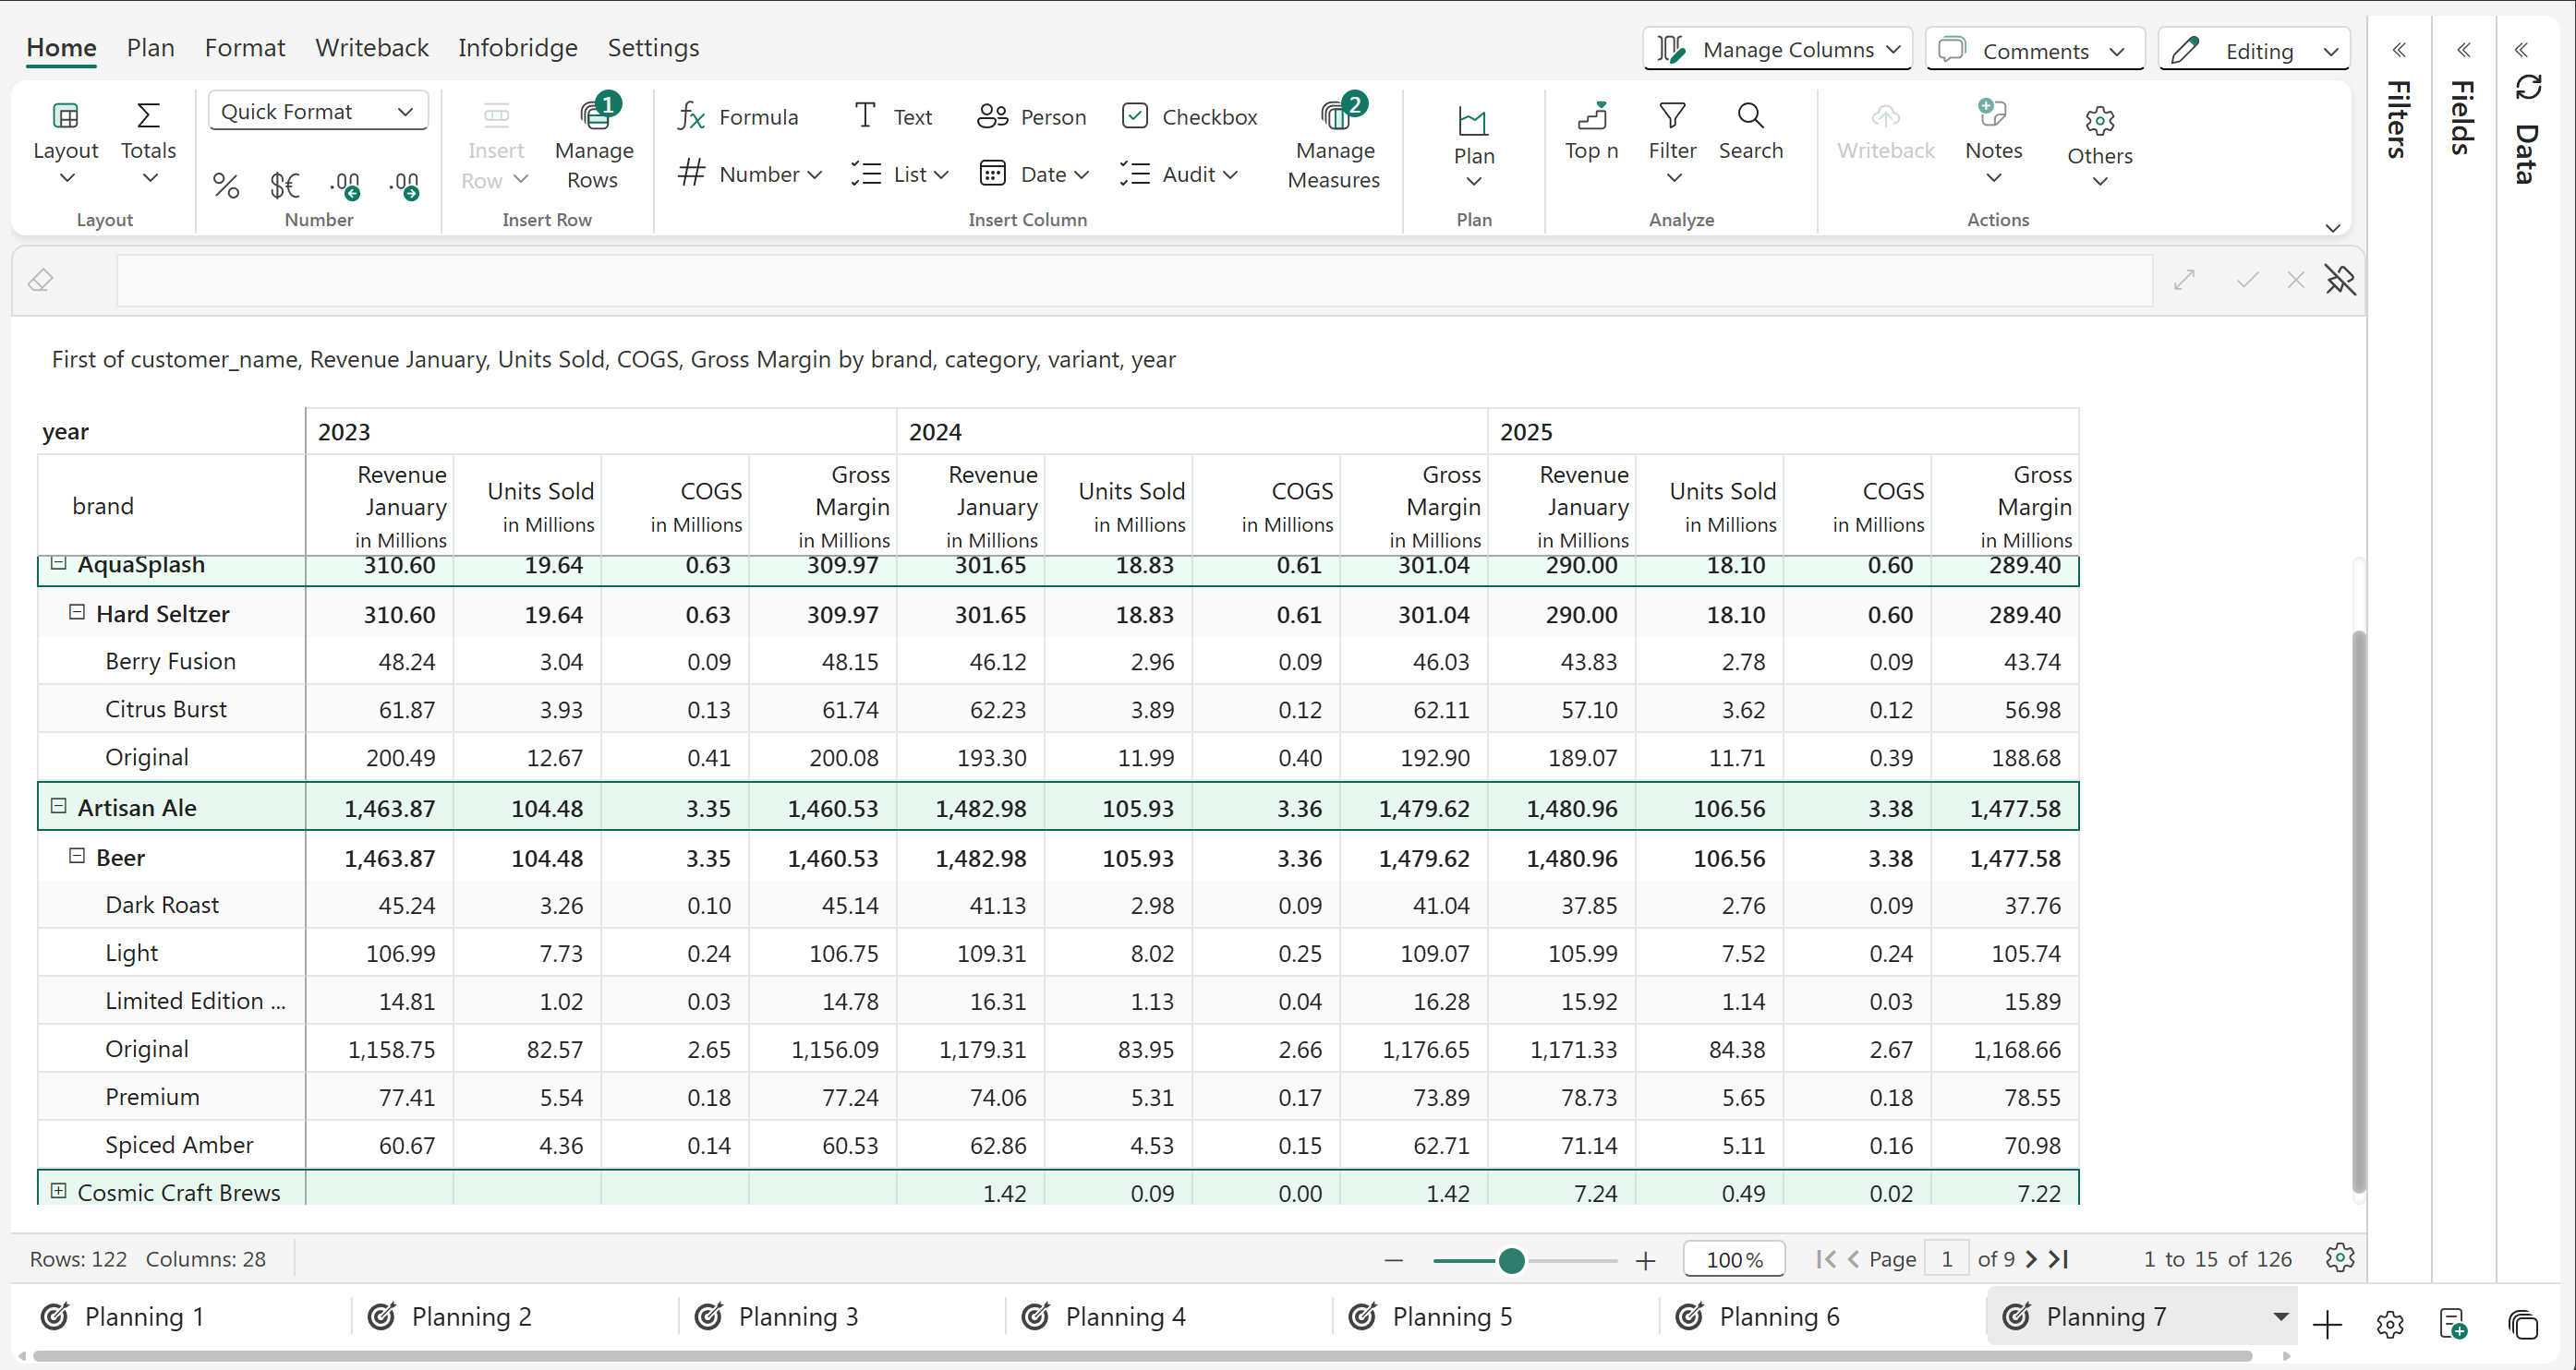This screenshot has width=2576, height=1370.
Task: Open the Manage Columns button
Action: [1777, 50]
